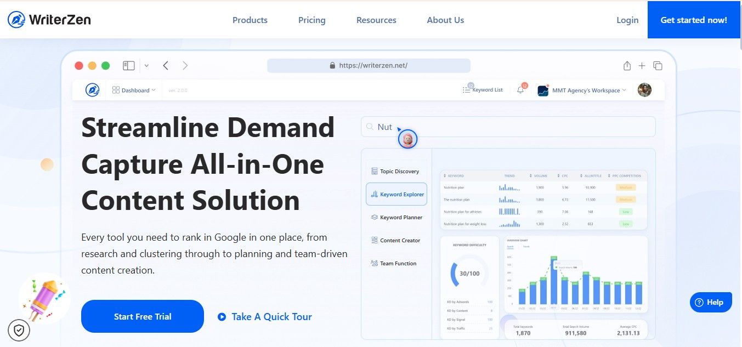This screenshot has height=347, width=742.
Task: Select Topic Discovery in sidebar
Action: pyautogui.click(x=395, y=171)
